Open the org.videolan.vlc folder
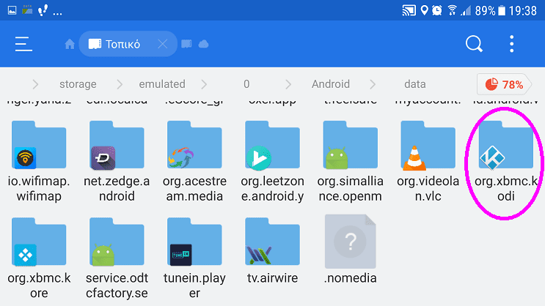Screen dimensions: 545x306 [427, 156]
